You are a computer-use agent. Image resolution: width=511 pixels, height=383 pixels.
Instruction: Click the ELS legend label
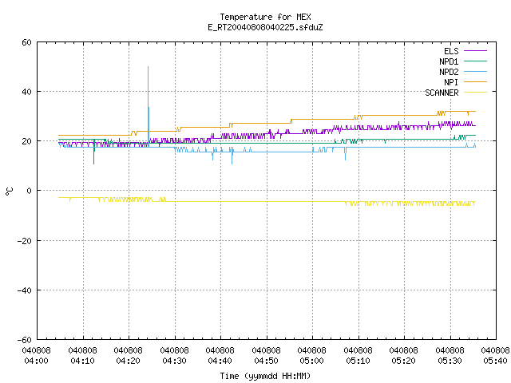(451, 51)
